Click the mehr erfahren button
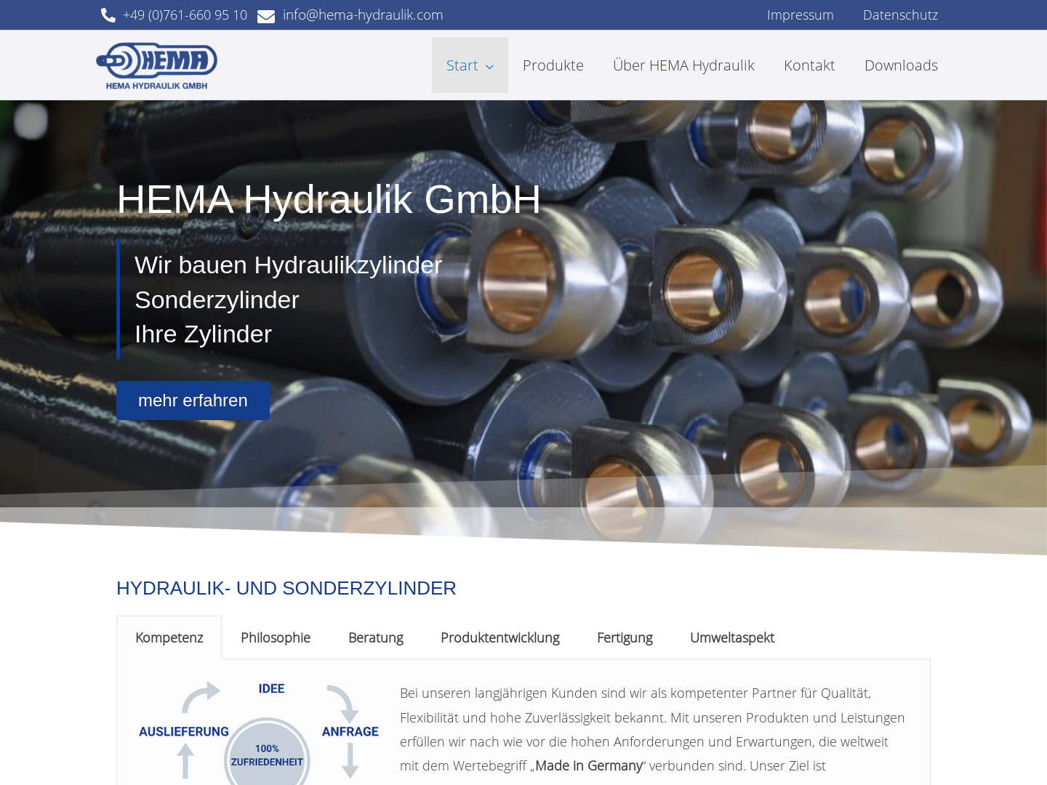 (x=193, y=400)
